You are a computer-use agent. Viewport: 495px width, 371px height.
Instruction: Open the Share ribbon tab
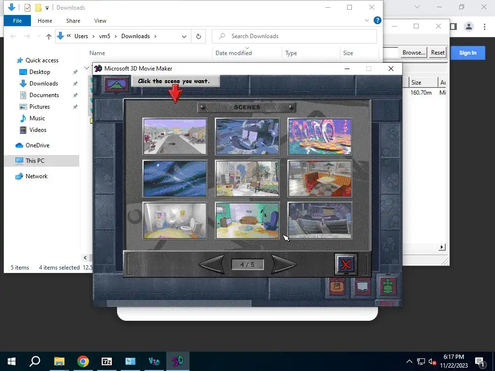[73, 21]
